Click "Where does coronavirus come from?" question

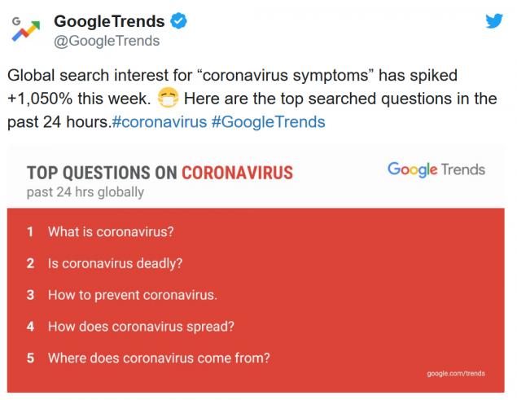click(159, 357)
